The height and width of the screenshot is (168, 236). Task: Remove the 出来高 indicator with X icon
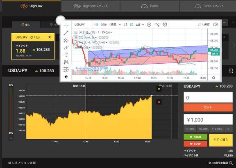click(101, 48)
